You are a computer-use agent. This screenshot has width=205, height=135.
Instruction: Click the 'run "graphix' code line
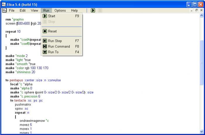coord(15,19)
